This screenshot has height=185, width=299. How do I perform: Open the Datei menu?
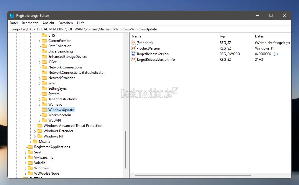(14, 23)
